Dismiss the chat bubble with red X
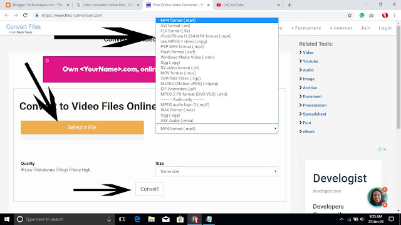The width and height of the screenshot is (401, 225). point(385,204)
